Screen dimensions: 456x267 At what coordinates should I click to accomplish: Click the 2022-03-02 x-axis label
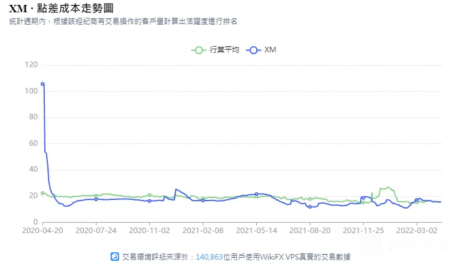417,231
